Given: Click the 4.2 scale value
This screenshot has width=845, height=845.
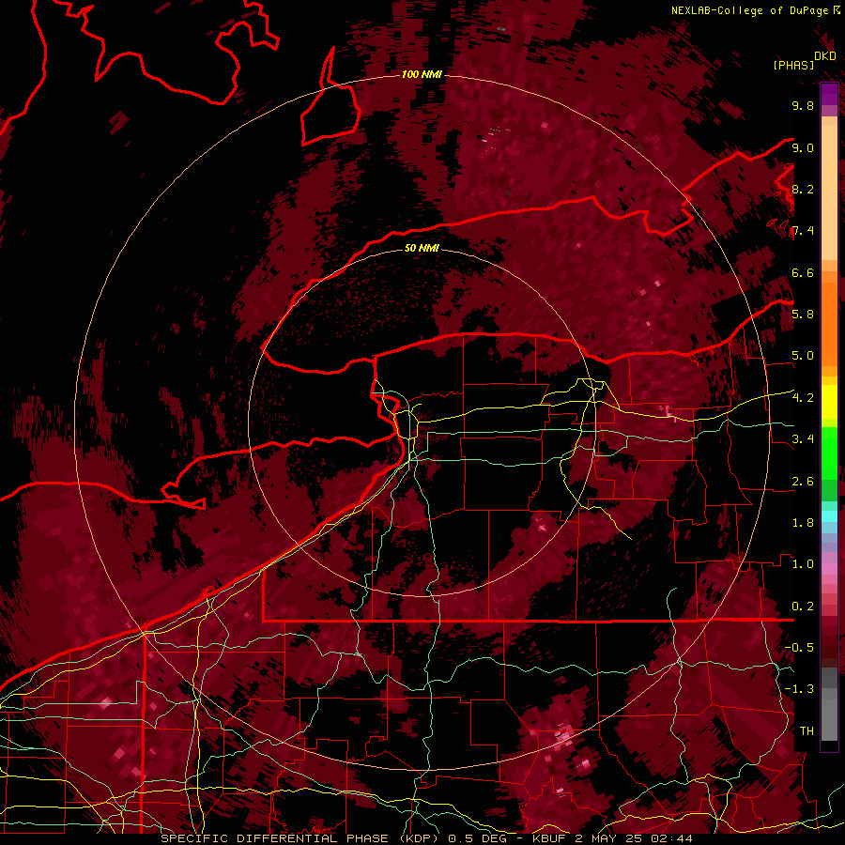Looking at the screenshot, I should [803, 398].
